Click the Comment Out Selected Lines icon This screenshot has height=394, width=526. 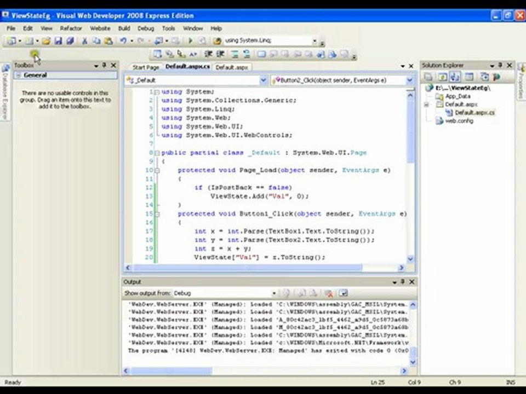[235, 54]
